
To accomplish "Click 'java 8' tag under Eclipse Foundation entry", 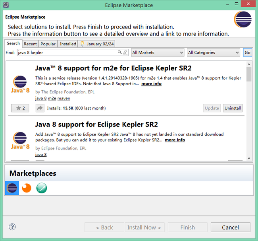I will pos(41,155).
